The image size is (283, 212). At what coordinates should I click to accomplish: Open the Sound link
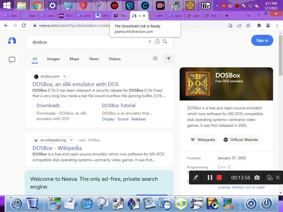click(x=123, y=119)
